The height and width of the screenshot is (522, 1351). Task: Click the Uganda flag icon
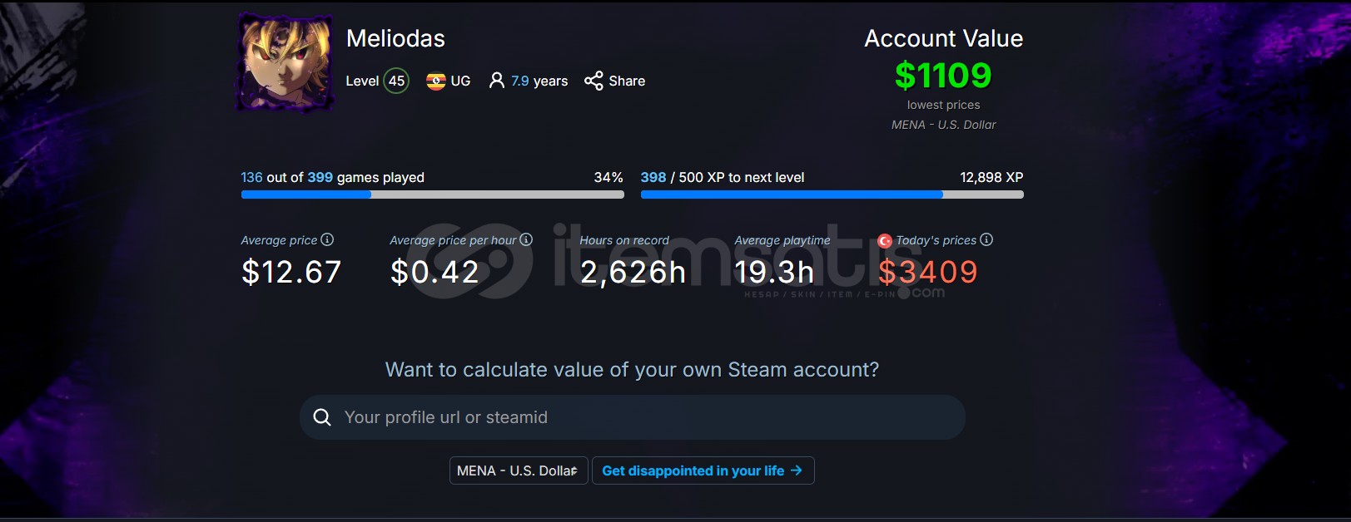tap(435, 81)
